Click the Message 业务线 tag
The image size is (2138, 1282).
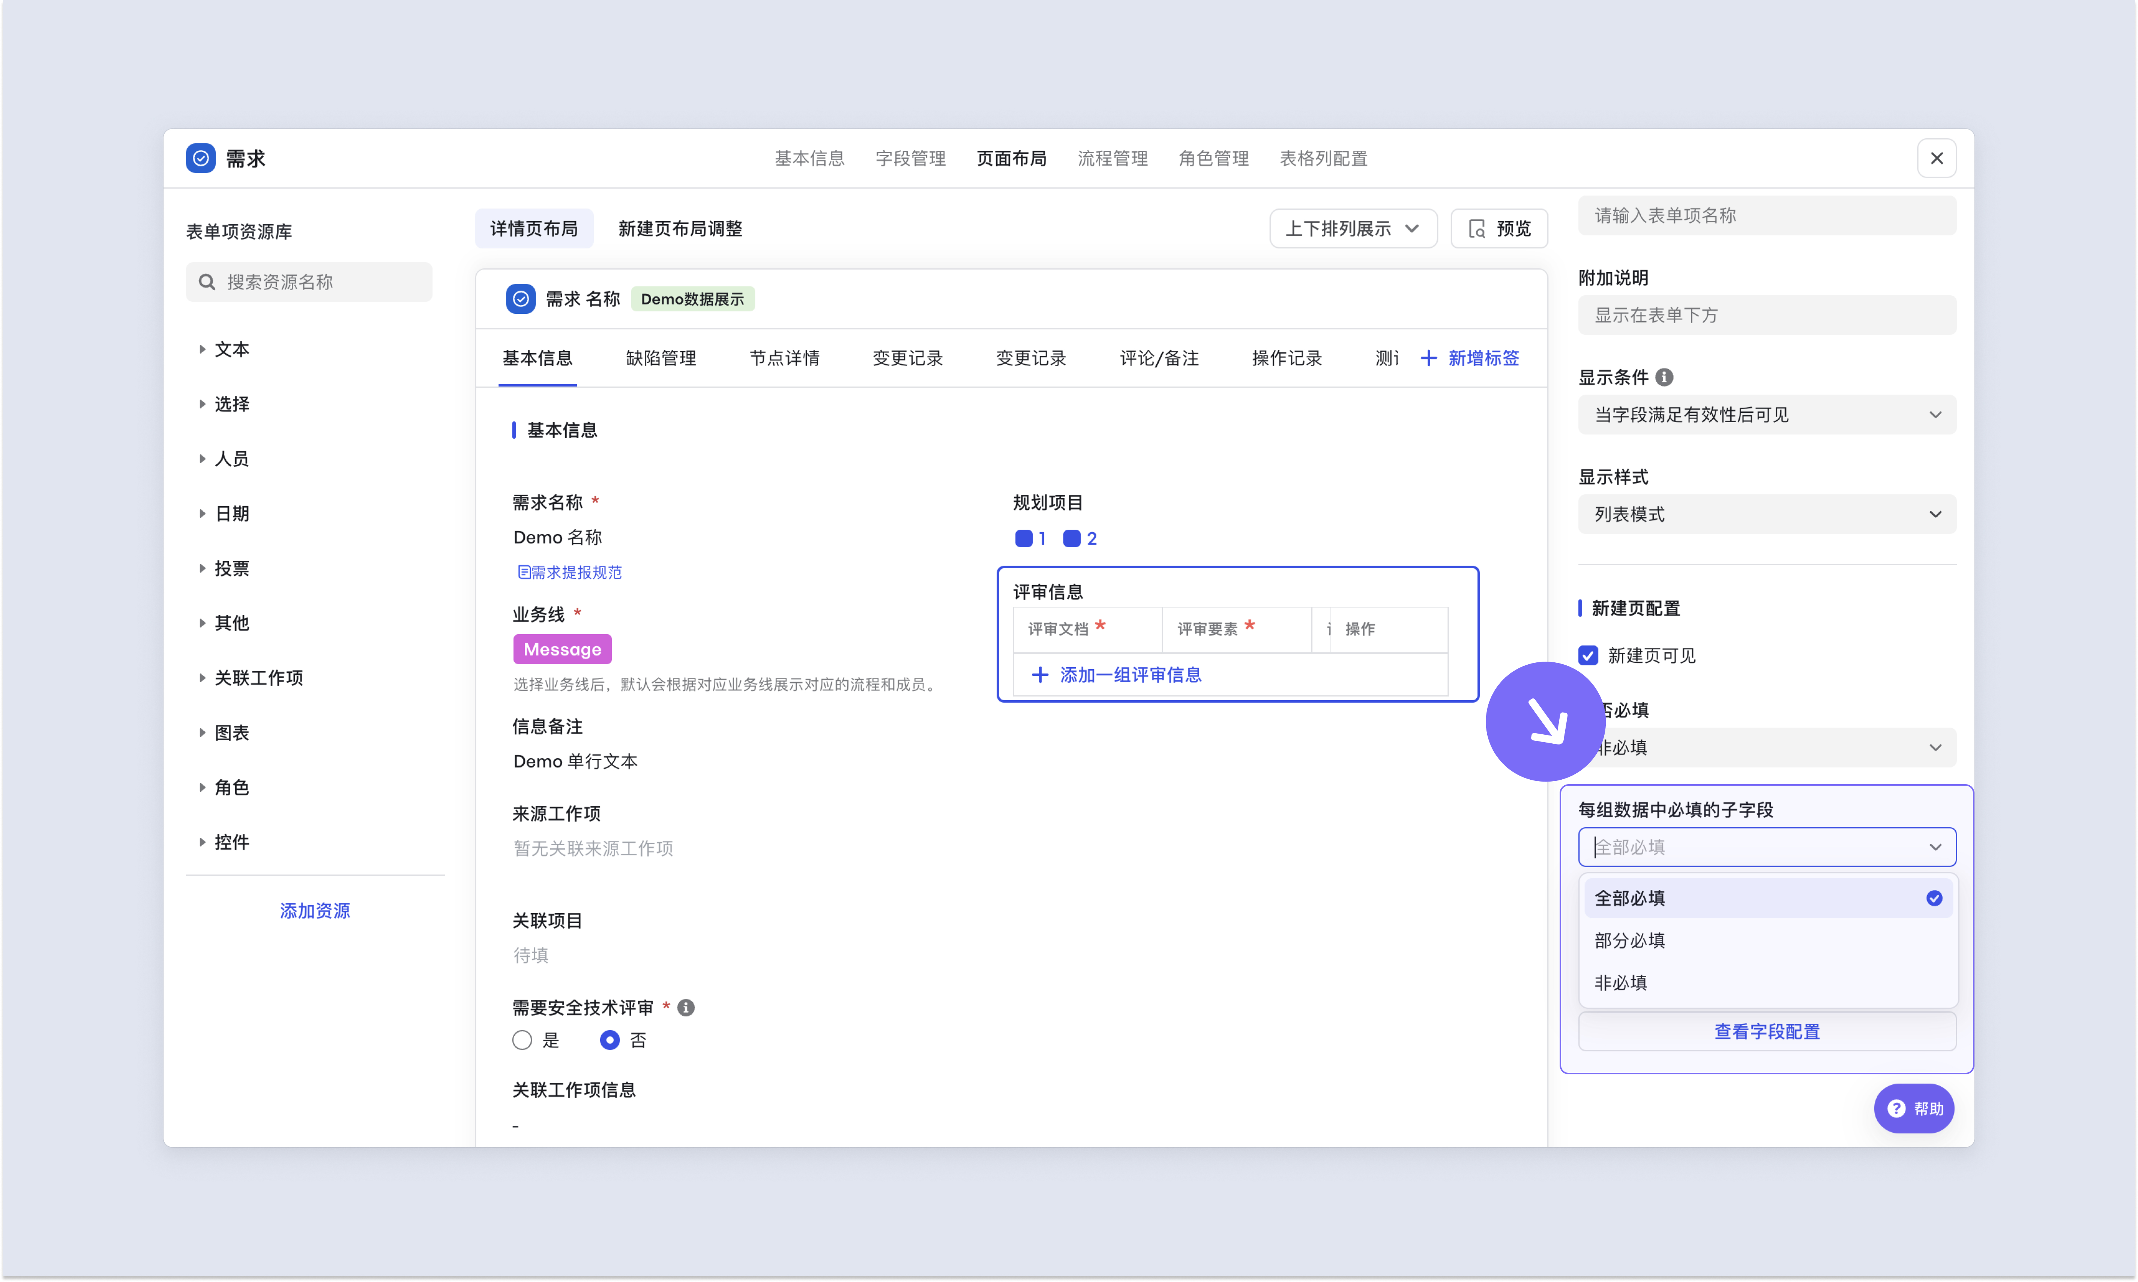click(x=563, y=650)
